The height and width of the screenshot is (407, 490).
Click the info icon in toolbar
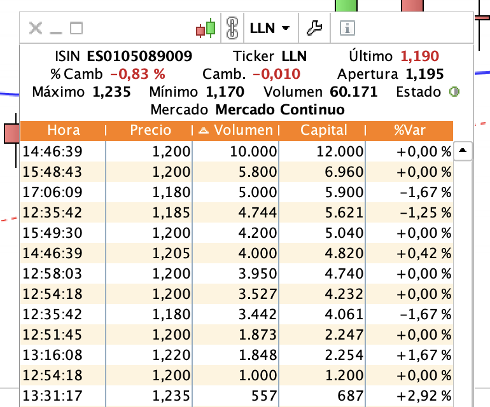[347, 29]
